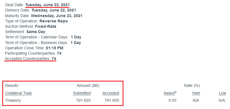The width and height of the screenshot is (230, 109).
Task: Open the Award footnote 3 superscript
Action: click(x=176, y=92)
